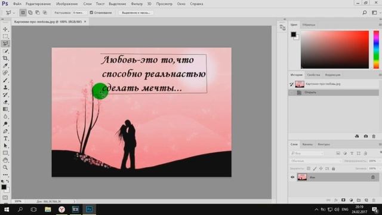This screenshot has height=215, width=382.
Task: Open the layer opacity slider arrow
Action: coord(380,161)
